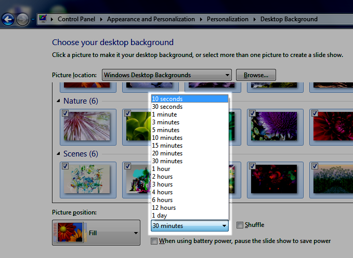353x258 pixels.
Task: Select the dark red bubbles thumbnail
Action: tap(274, 179)
